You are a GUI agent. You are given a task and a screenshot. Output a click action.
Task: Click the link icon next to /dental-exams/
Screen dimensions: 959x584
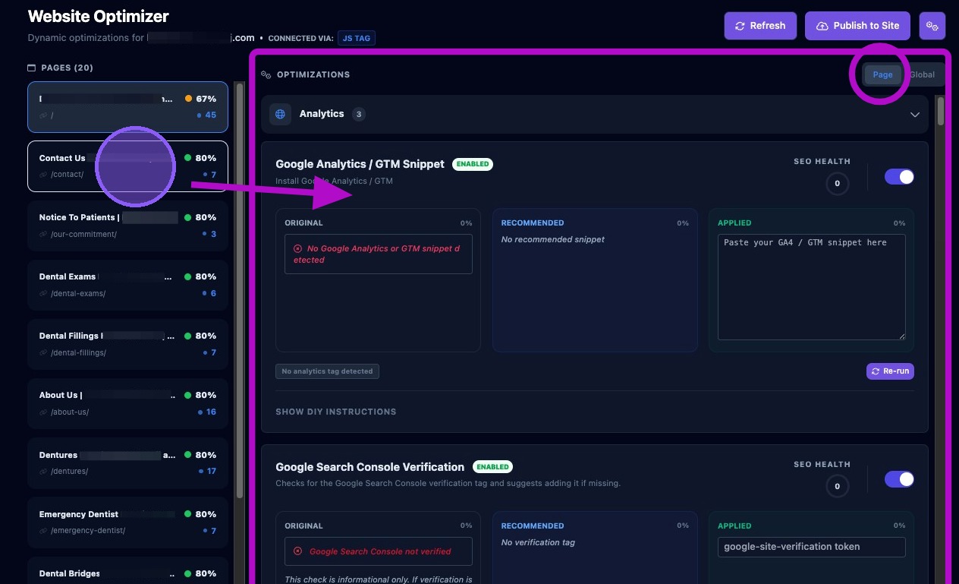43,293
